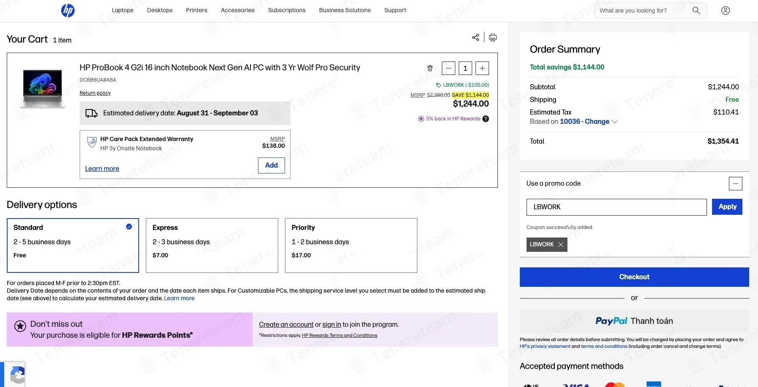Open the Subscriptions menu
This screenshot has width=758, height=387.
pos(287,10)
